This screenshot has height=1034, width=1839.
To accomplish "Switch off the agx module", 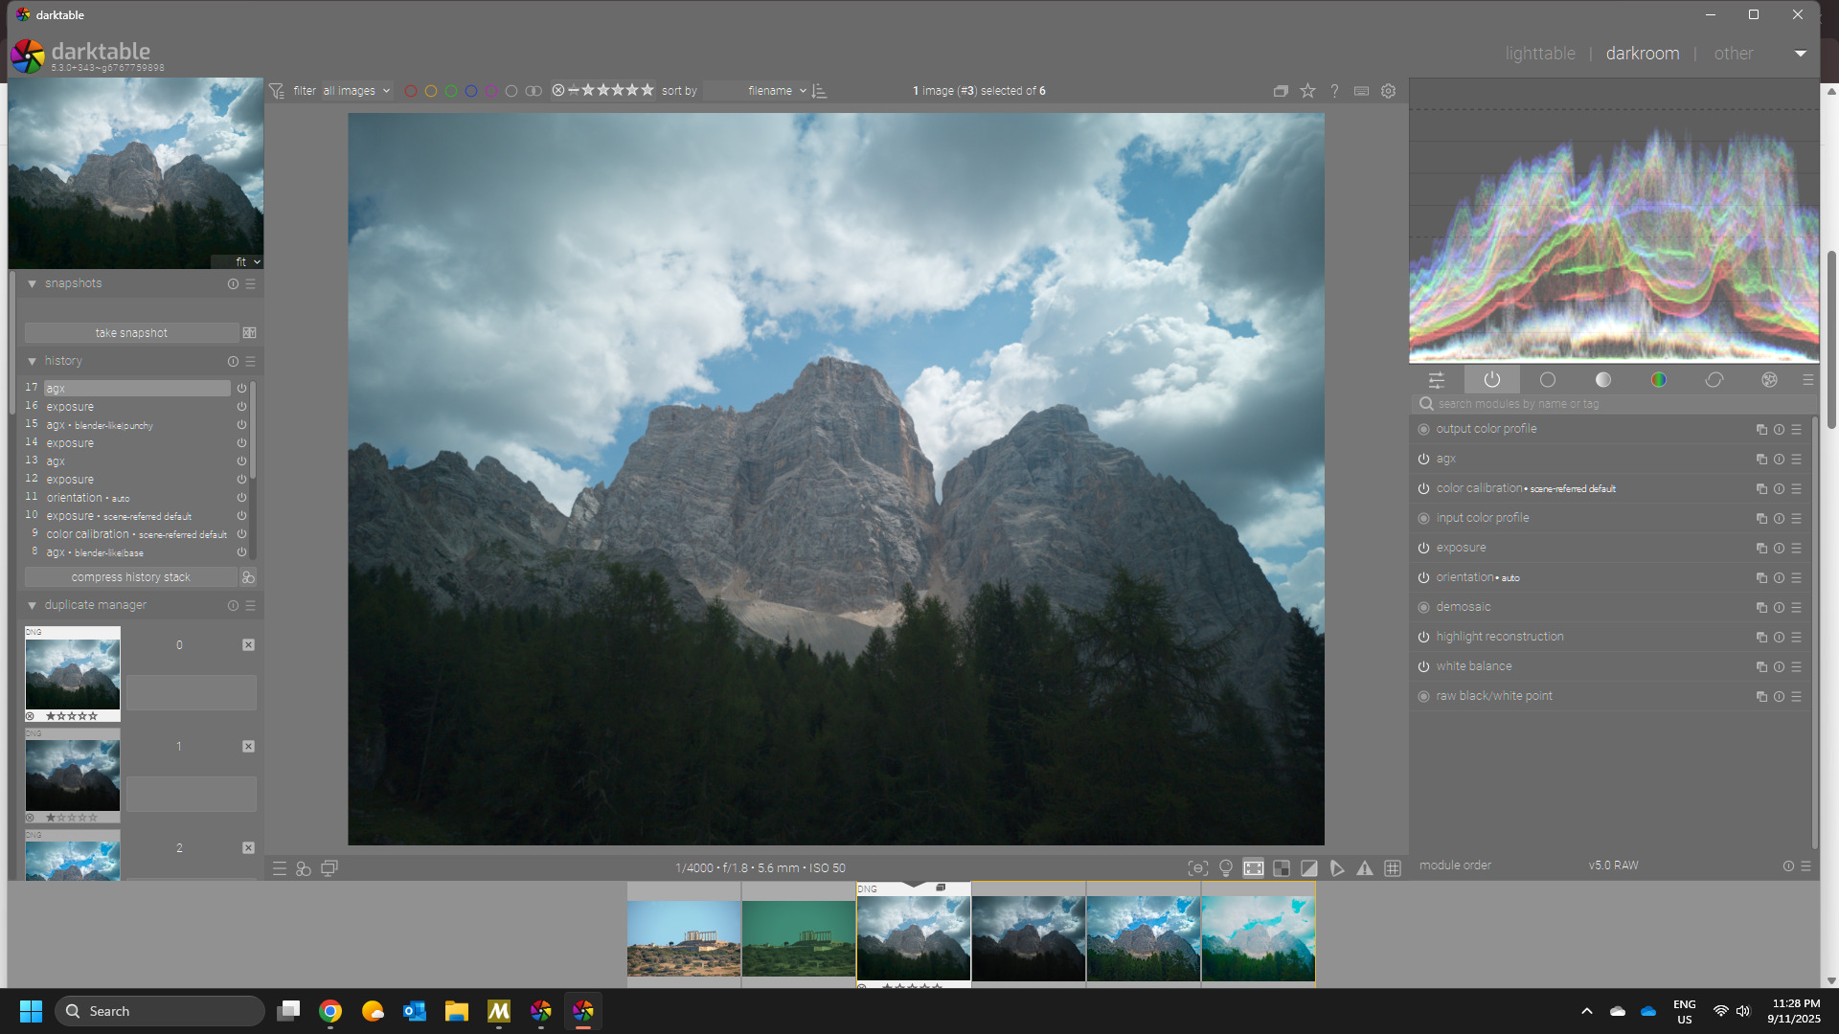I will coord(1423,459).
